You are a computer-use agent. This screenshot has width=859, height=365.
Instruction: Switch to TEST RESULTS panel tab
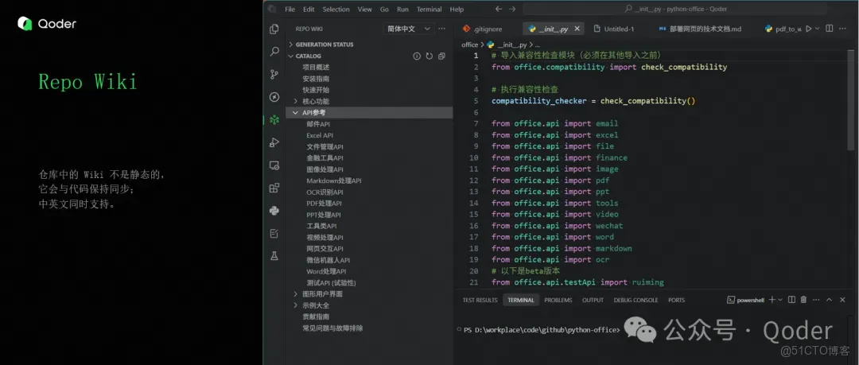pyautogui.click(x=480, y=301)
